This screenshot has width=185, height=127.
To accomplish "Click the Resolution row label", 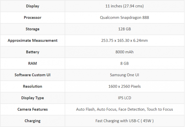I will click(33, 86).
